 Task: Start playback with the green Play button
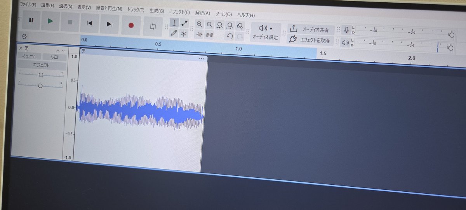(50, 21)
